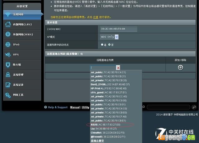The height and width of the screenshot is (143, 199).
Task: Open the Wireless network section (无线网络)
Action: coord(22,15)
